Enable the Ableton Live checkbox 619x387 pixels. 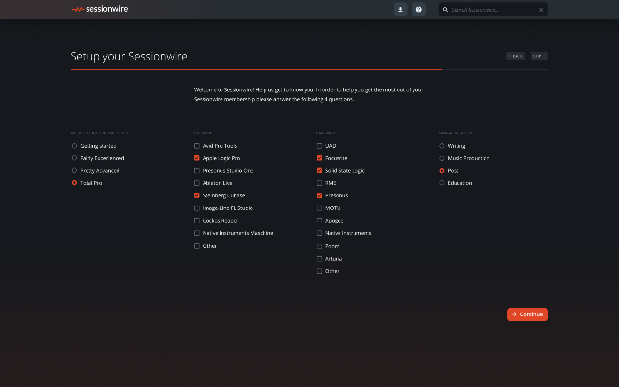[197, 183]
